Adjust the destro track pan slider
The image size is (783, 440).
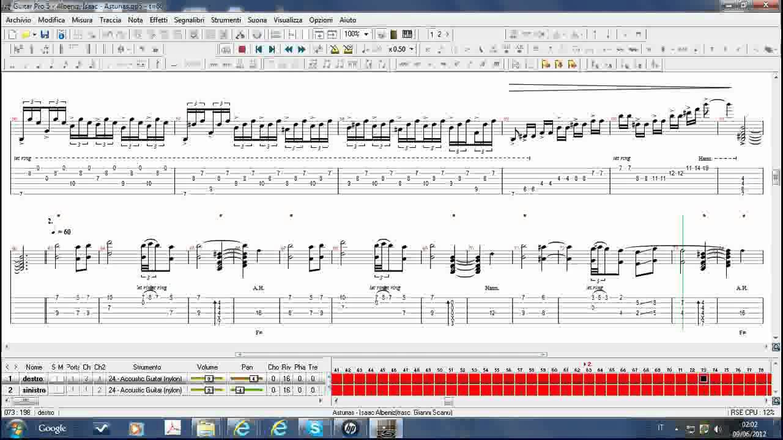[247, 379]
